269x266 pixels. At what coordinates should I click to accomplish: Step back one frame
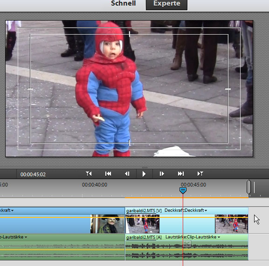click(127, 174)
